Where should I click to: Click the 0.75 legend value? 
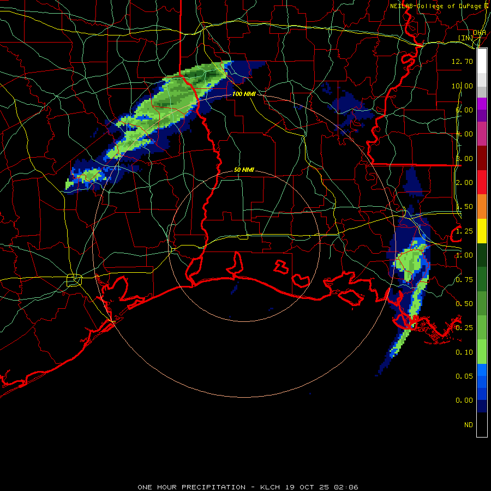[464, 280]
